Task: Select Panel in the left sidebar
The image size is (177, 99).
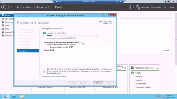Action: [7, 15]
